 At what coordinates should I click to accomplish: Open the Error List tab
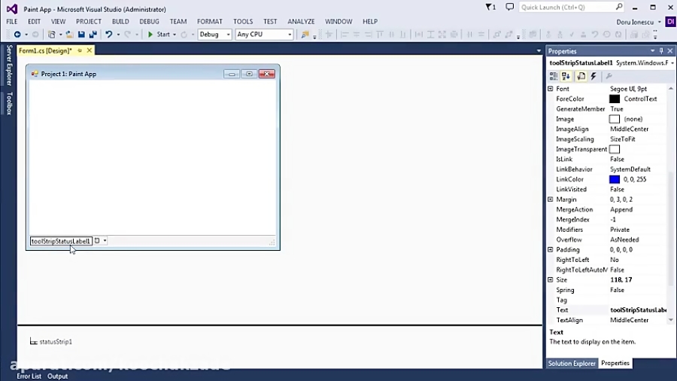pyautogui.click(x=29, y=376)
